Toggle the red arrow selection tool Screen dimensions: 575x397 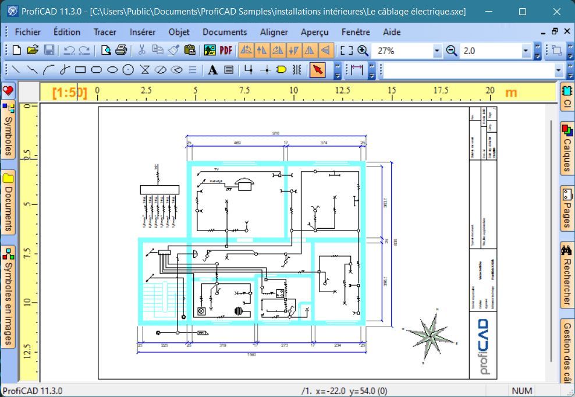pos(318,70)
